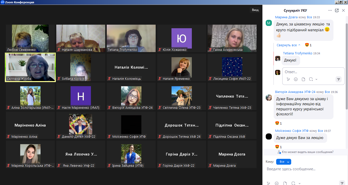Screen dimensions: 348x185
Task: Click the Вход button above video grid
Action: coord(255,10)
